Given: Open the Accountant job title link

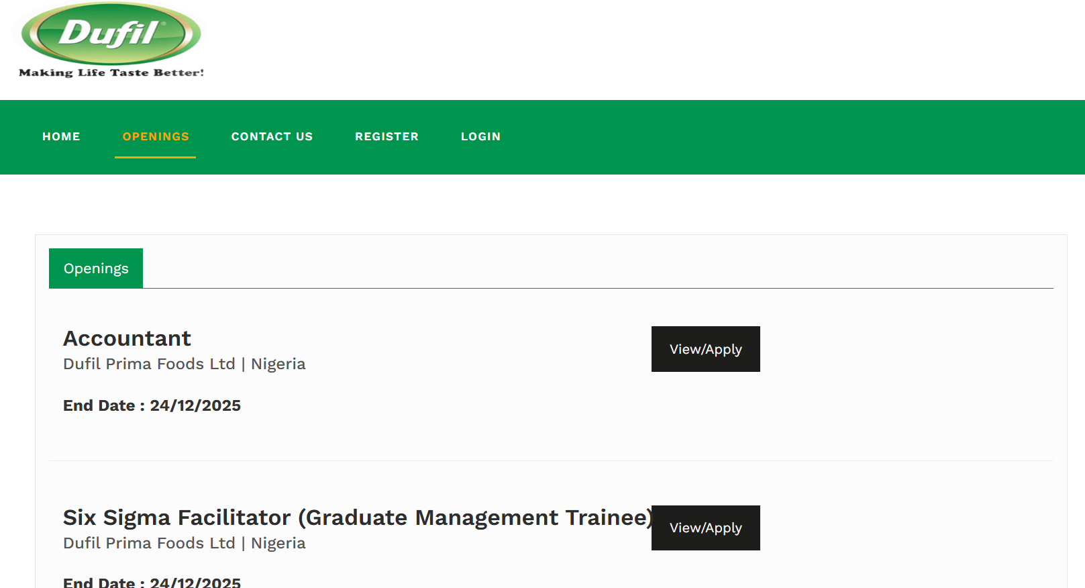Looking at the screenshot, I should (127, 338).
